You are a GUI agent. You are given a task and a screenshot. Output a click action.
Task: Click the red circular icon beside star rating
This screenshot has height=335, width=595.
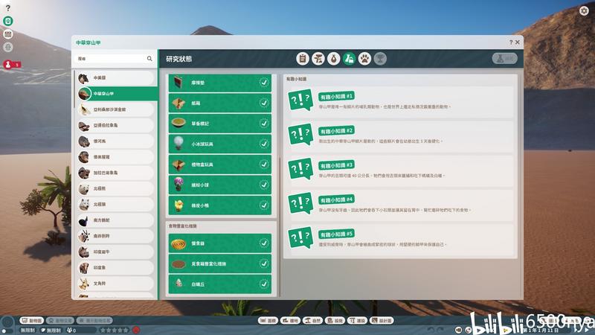click(x=136, y=330)
